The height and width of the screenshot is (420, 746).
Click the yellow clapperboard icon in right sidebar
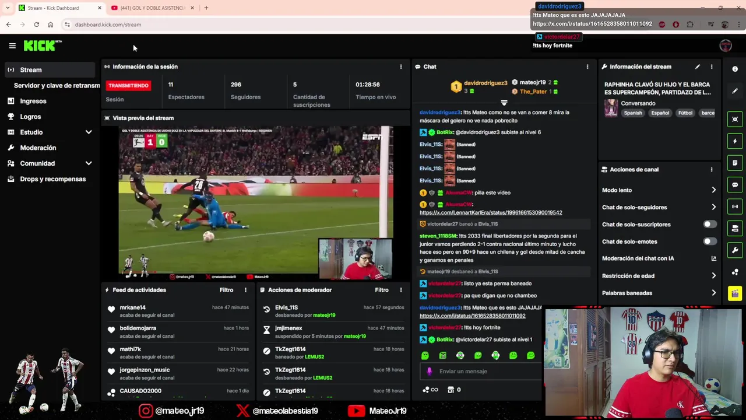click(735, 293)
